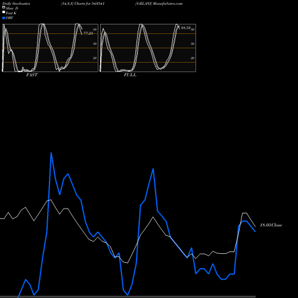Click the FULL stochastic chart panel
Viewport: 298px width, 298px height.
pos(148,48)
